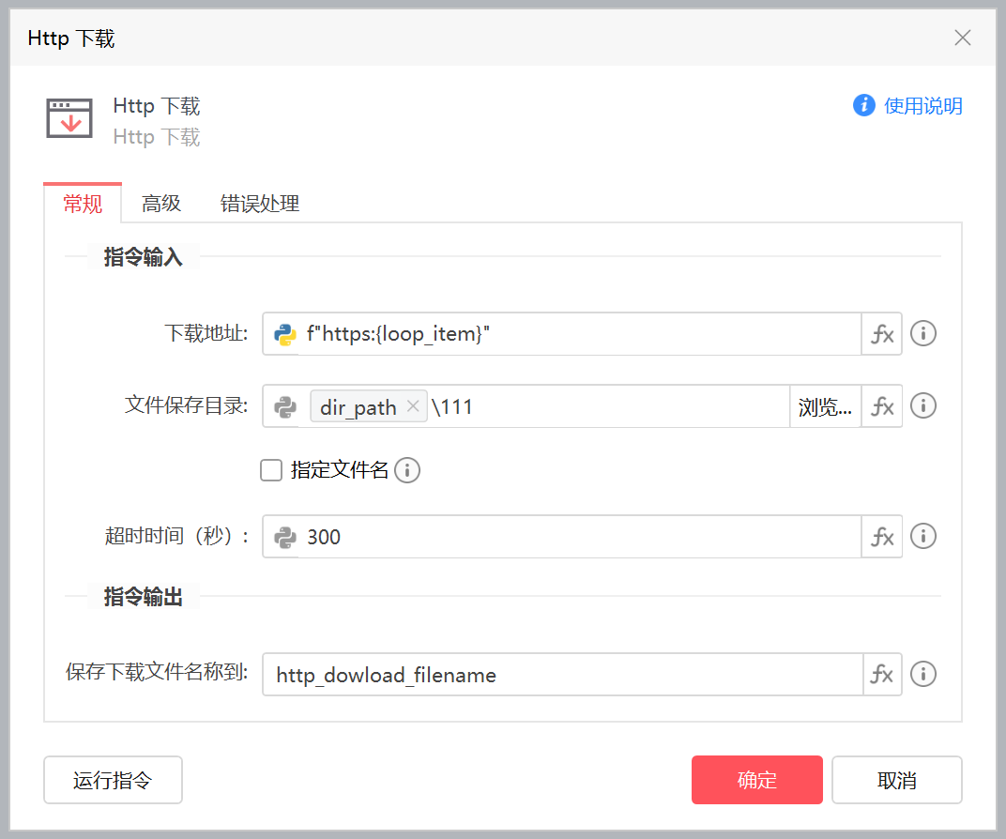Open the 错误处理 tab
1006x839 pixels.
coord(260,204)
